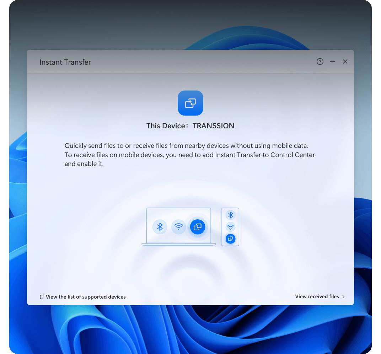
Task: Click Wi-Fi icon inside the laptop illustration
Action: click(178, 227)
